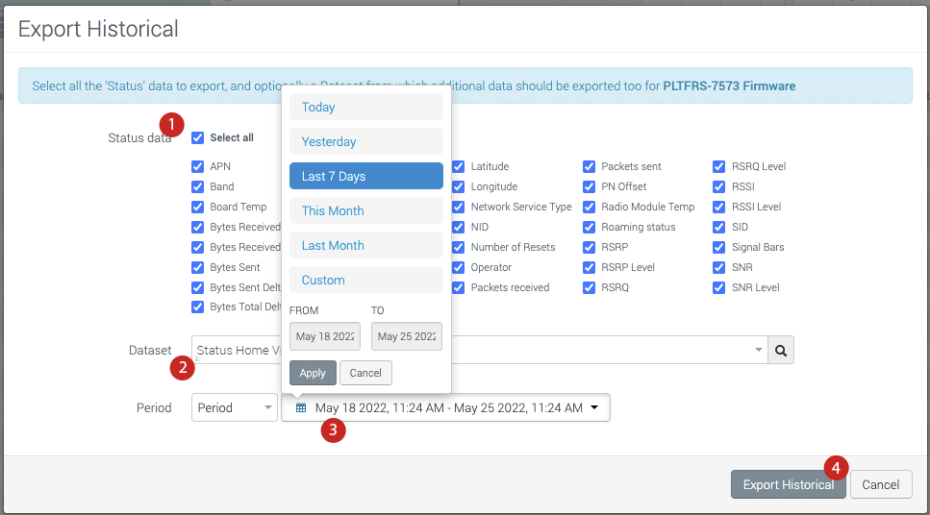Click the red step 1 marker badge
Screen dimensions: 930x515
point(171,124)
